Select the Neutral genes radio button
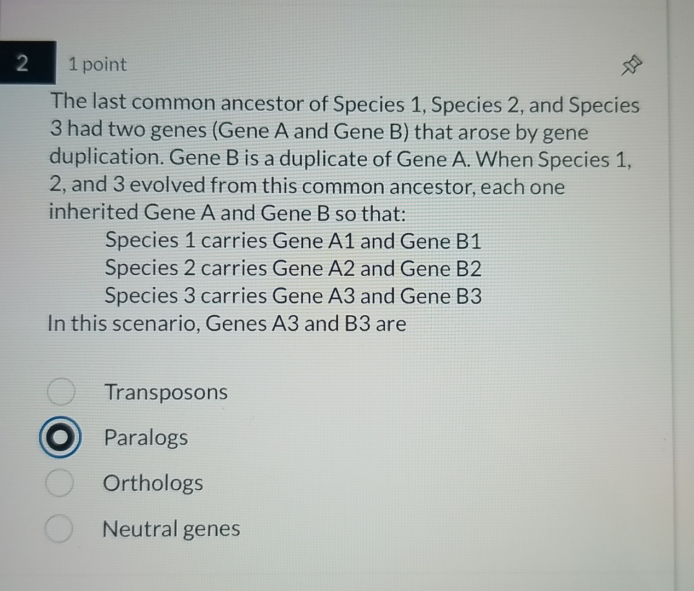This screenshot has width=694, height=591. 60,529
